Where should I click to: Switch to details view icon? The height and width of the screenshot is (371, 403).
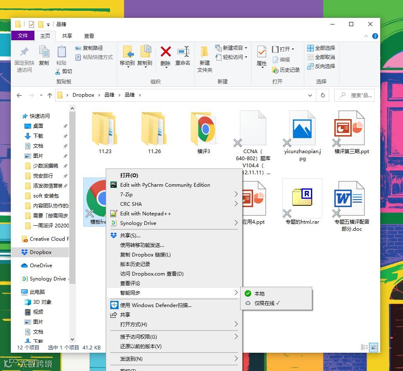pos(364,347)
